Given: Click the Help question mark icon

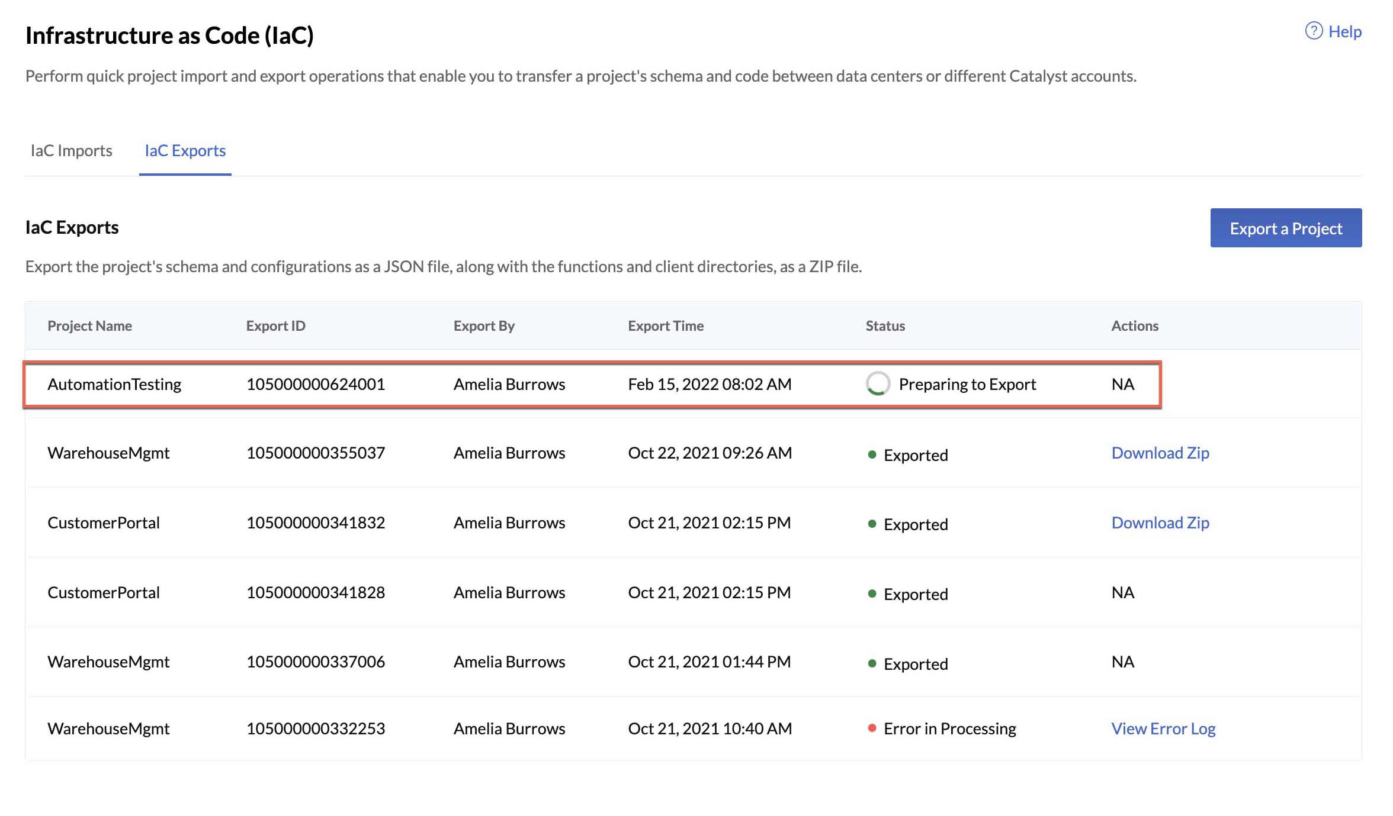Looking at the screenshot, I should coord(1314,31).
